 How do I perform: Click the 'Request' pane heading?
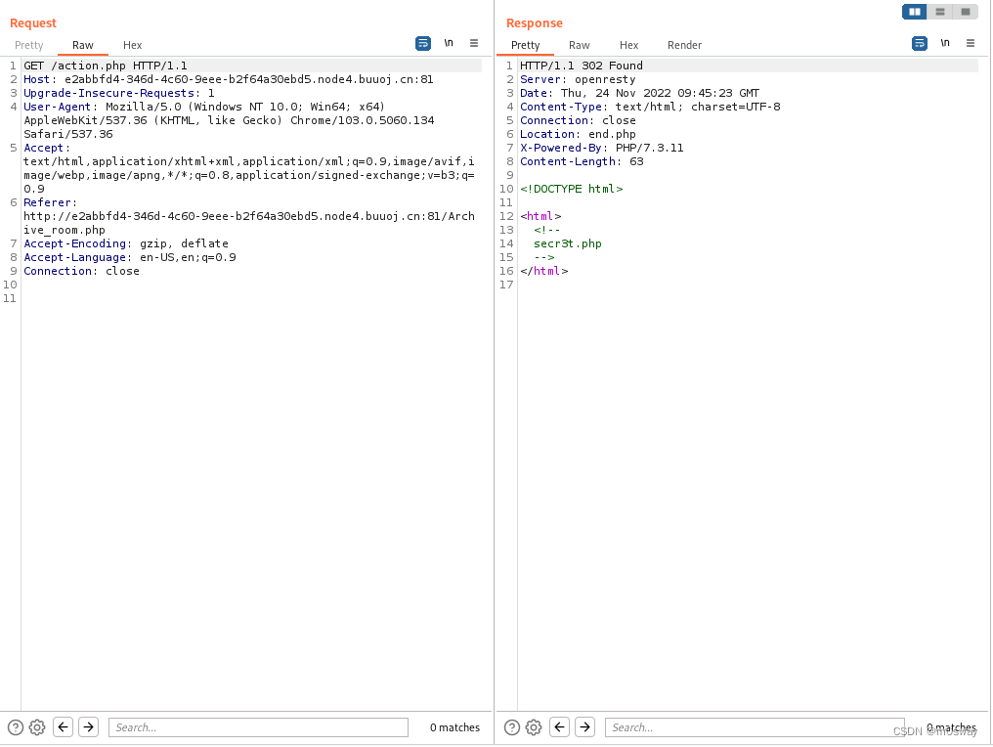33,23
